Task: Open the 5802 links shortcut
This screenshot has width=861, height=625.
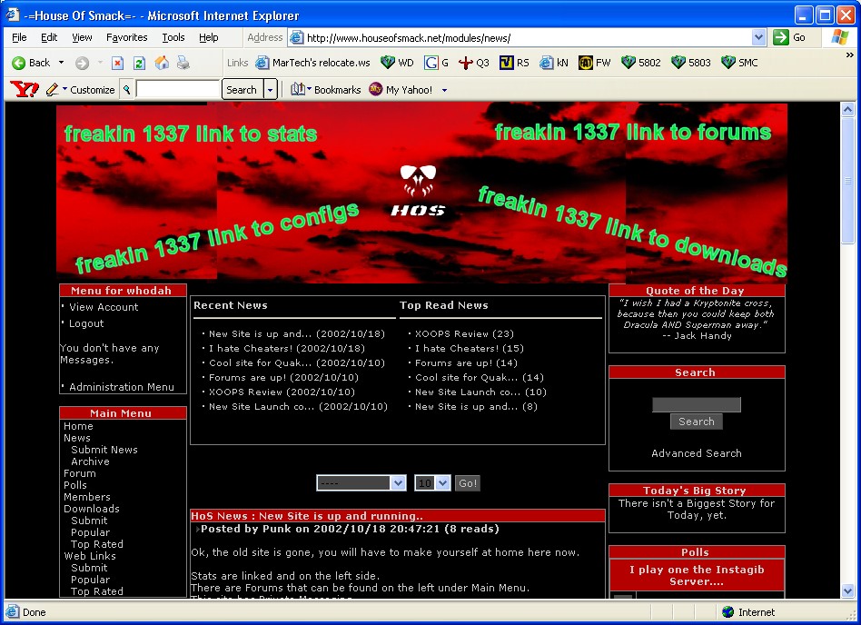Action: (x=641, y=63)
